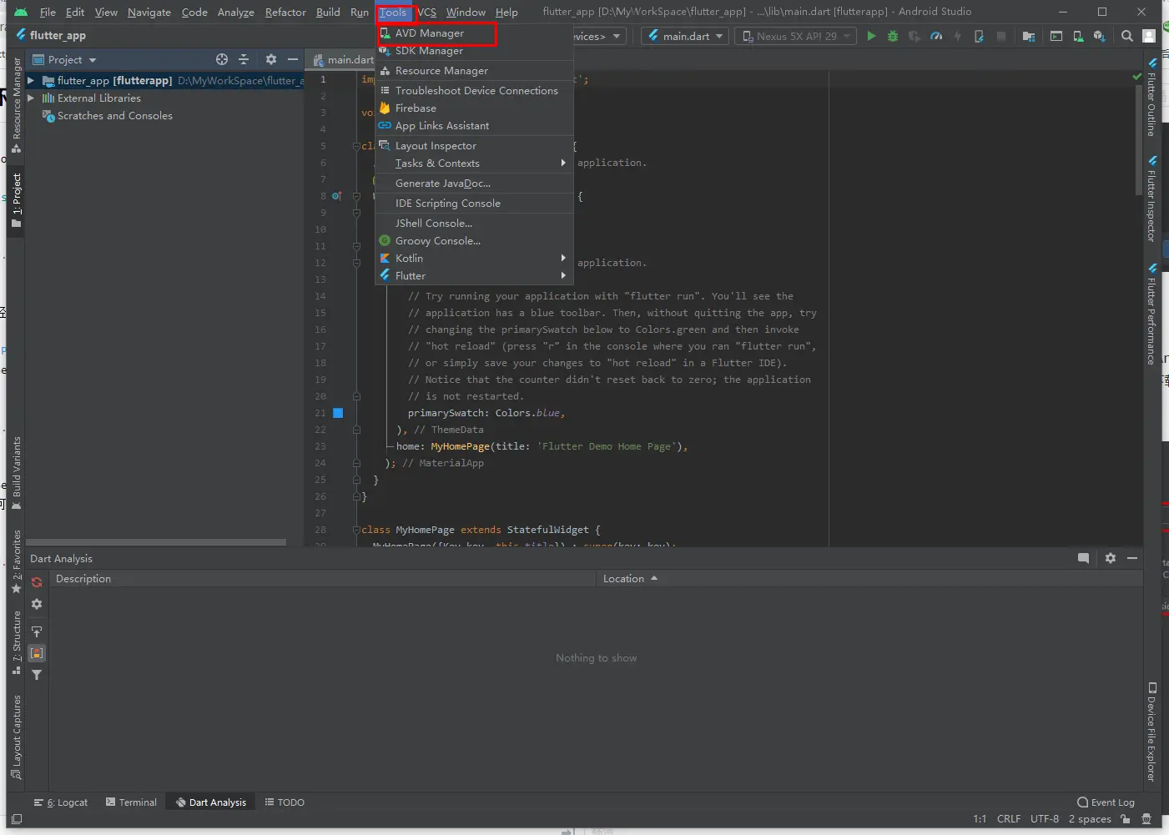The width and height of the screenshot is (1169, 835).
Task: Open the Dart Analysis filter icon
Action: click(x=37, y=675)
